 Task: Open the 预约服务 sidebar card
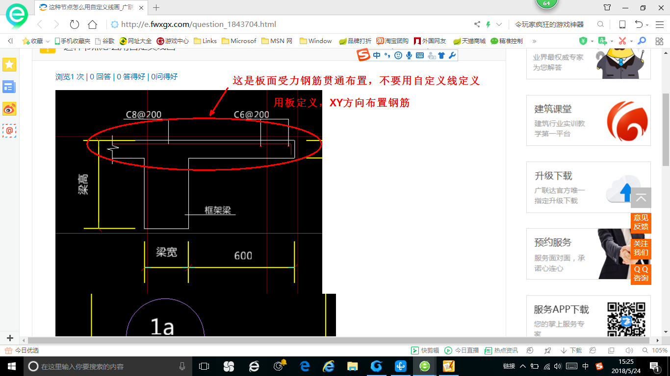pyautogui.click(x=589, y=254)
